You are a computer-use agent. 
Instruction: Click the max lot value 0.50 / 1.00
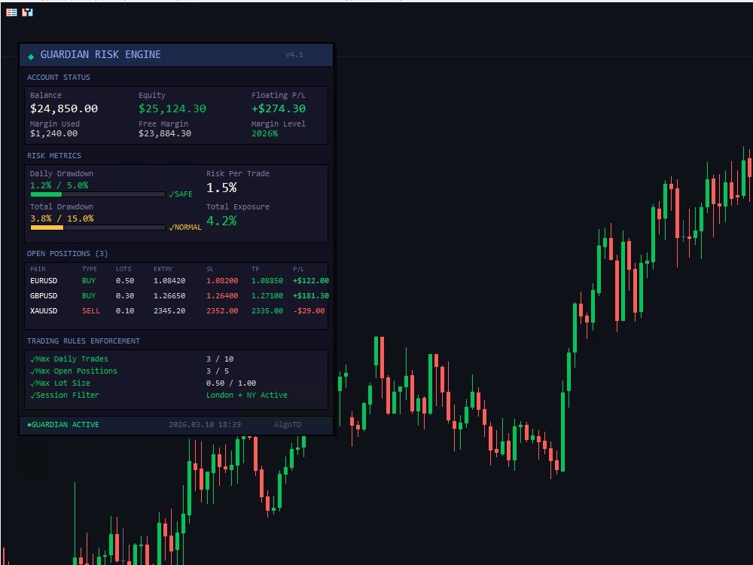[231, 383]
